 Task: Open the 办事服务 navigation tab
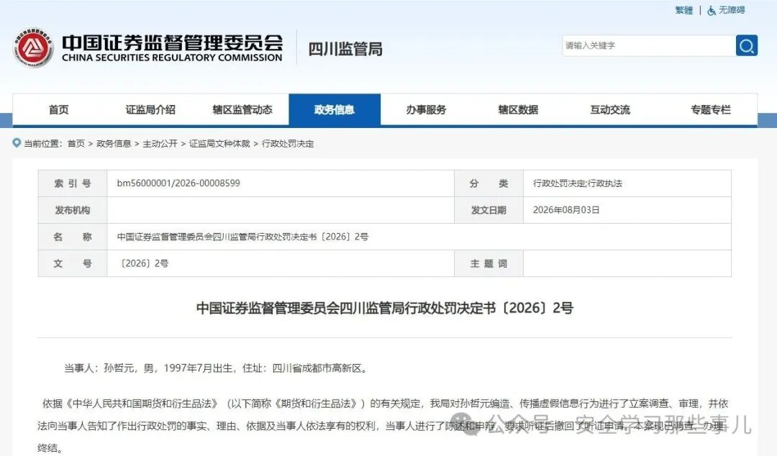(426, 109)
